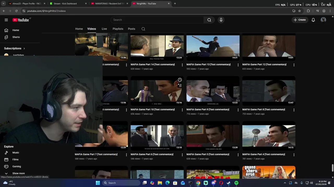Viewport: 334px width, 187px height.
Task: Switch to MARATONAS Resident Evil browser tab
Action: [110, 4]
